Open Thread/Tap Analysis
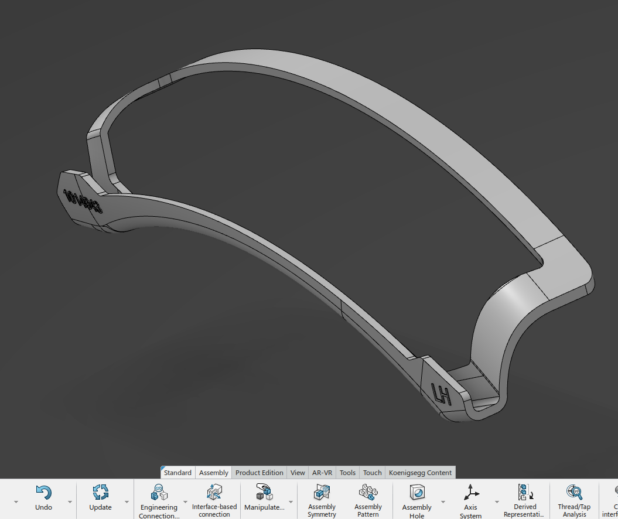This screenshot has height=519, width=618. (574, 493)
